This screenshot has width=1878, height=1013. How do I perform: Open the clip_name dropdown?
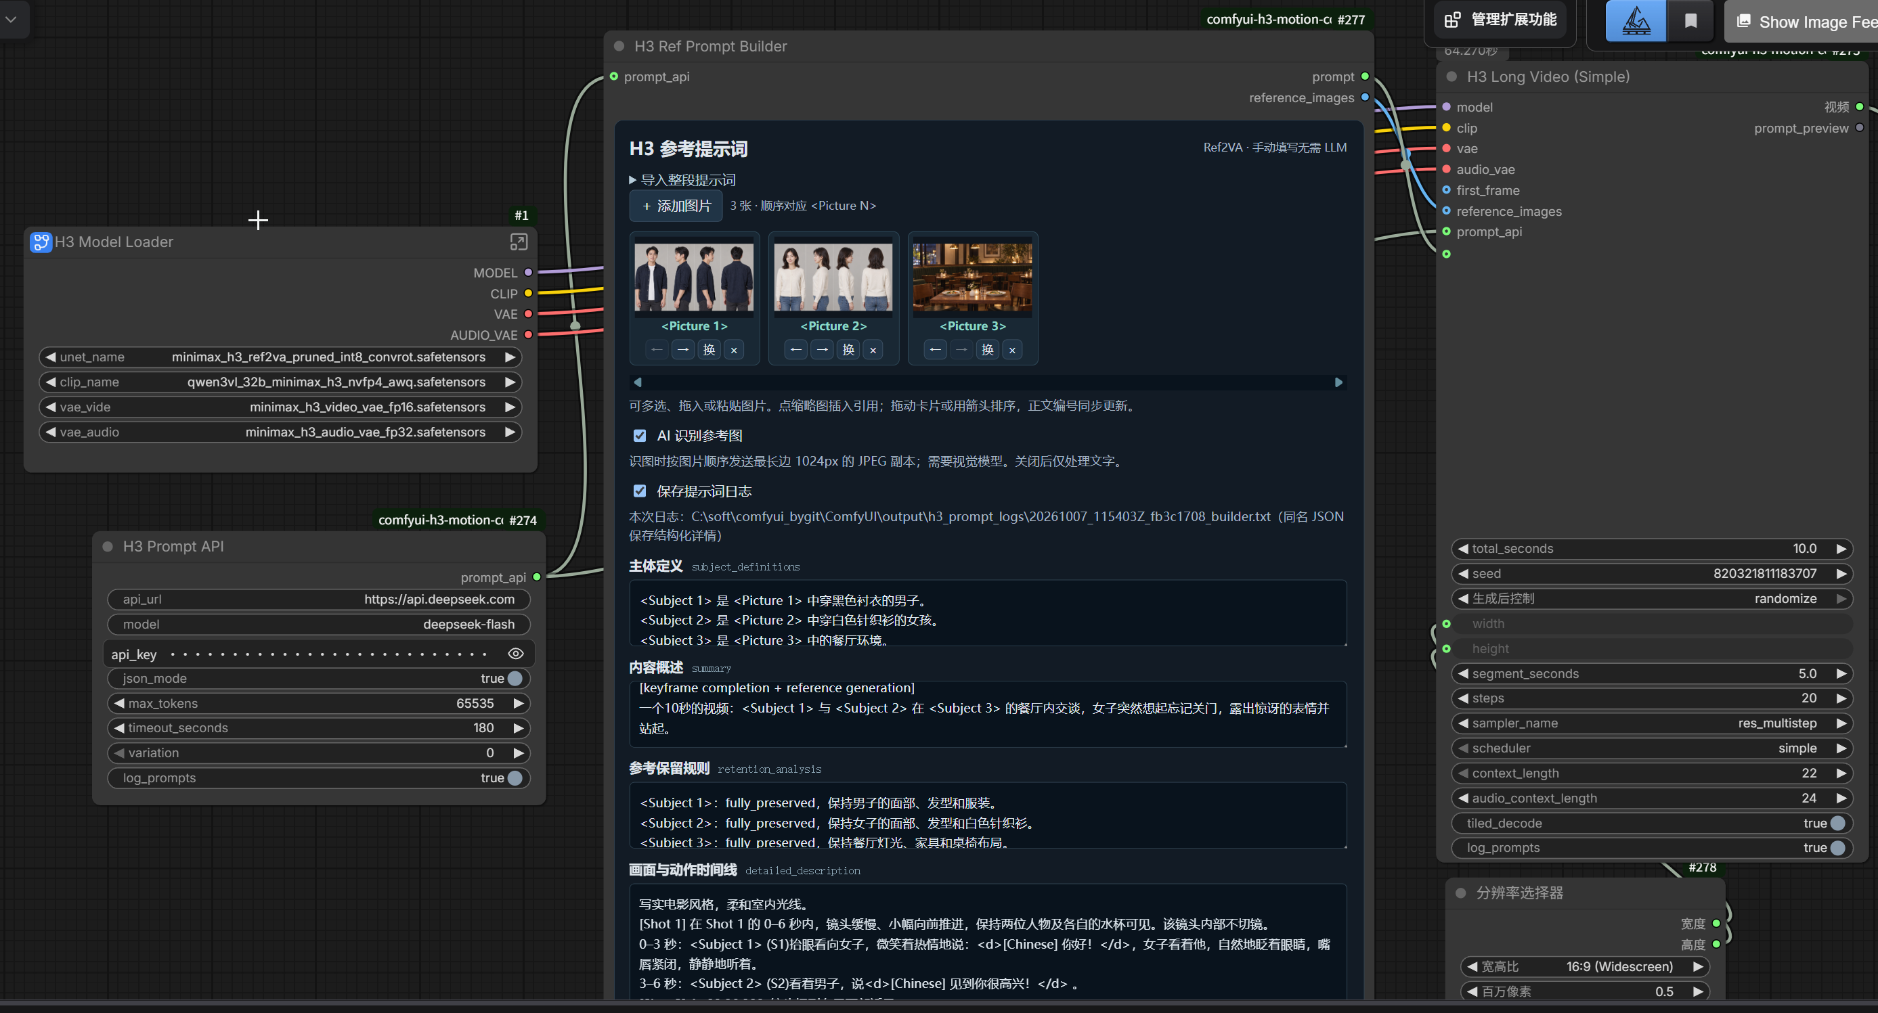(x=281, y=382)
